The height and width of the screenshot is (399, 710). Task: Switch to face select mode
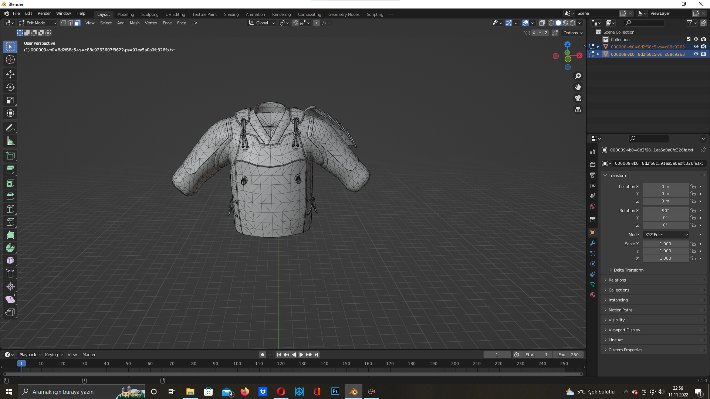pyautogui.click(x=77, y=23)
